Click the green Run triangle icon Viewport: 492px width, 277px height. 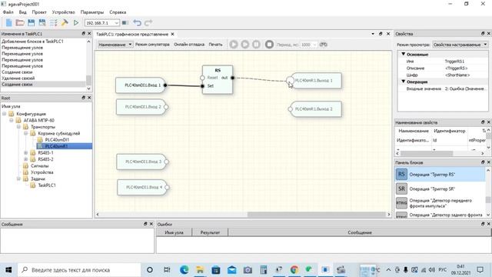[x=76, y=22]
